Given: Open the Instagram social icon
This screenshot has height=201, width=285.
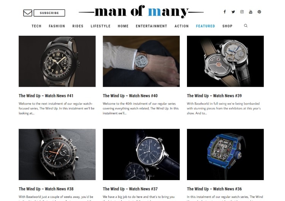Looking at the screenshot, I should pos(242,12).
